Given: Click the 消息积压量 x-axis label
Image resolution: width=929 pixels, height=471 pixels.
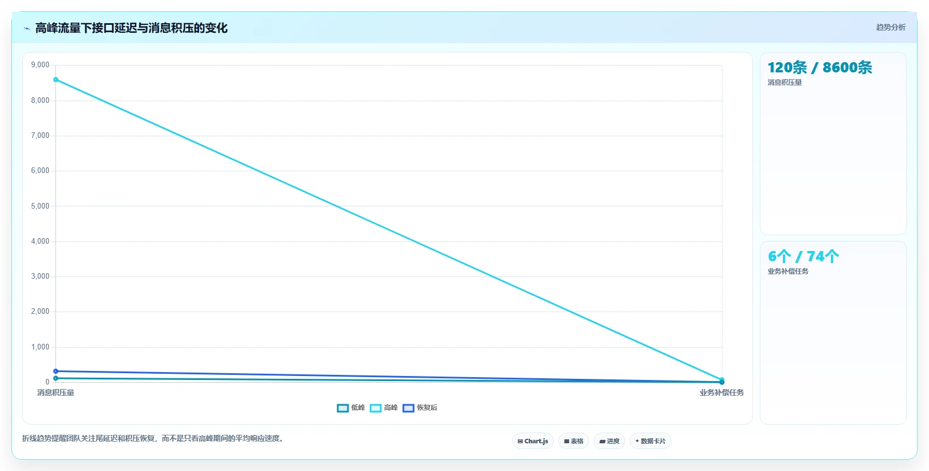Looking at the screenshot, I should pos(55,392).
